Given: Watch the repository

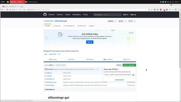Looking at the screenshot, I should 111,21.
